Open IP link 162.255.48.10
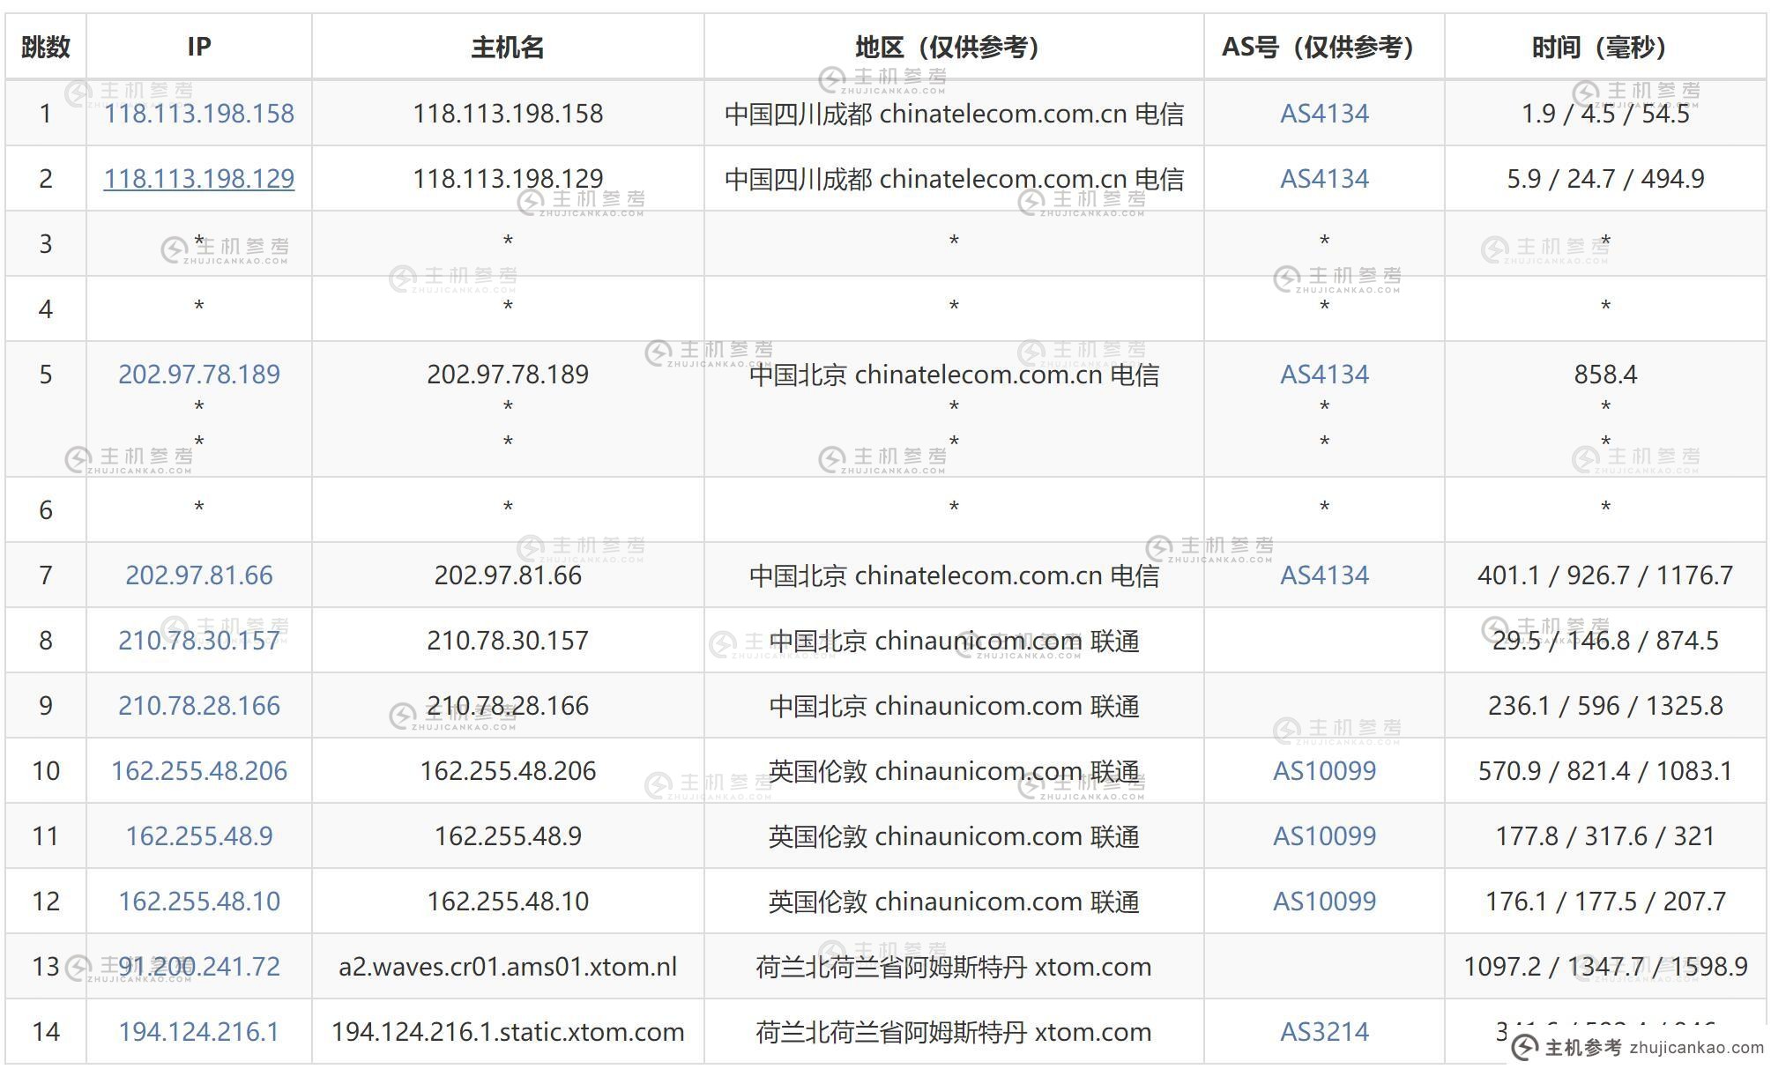 [199, 902]
